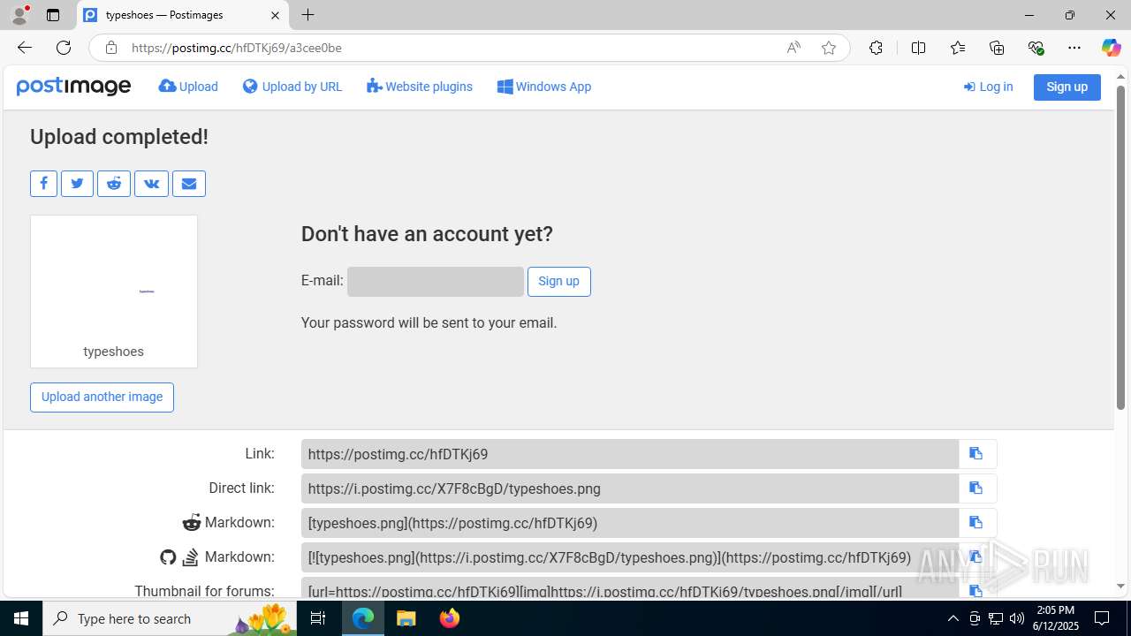This screenshot has width=1131, height=636.
Task: Click the typeshoes caption text
Action: 113,352
